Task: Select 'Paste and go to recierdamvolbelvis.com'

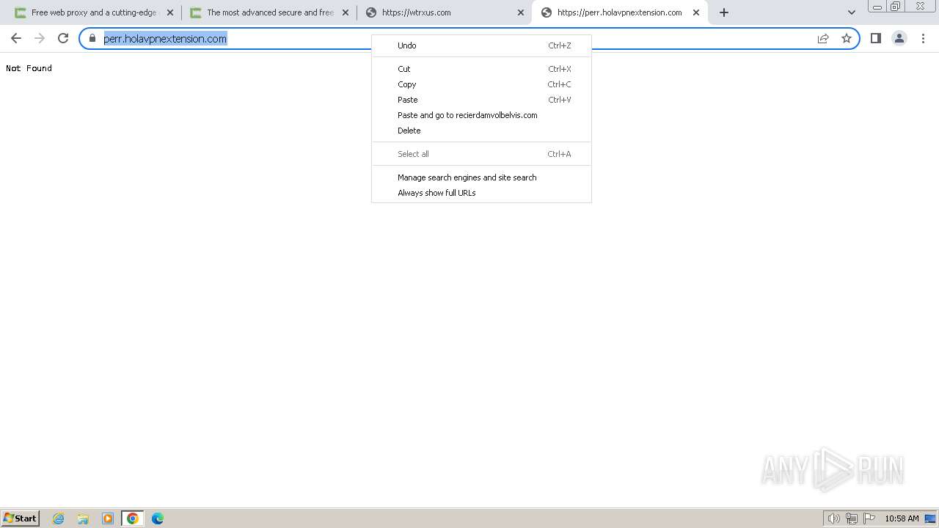Action: [x=481, y=115]
